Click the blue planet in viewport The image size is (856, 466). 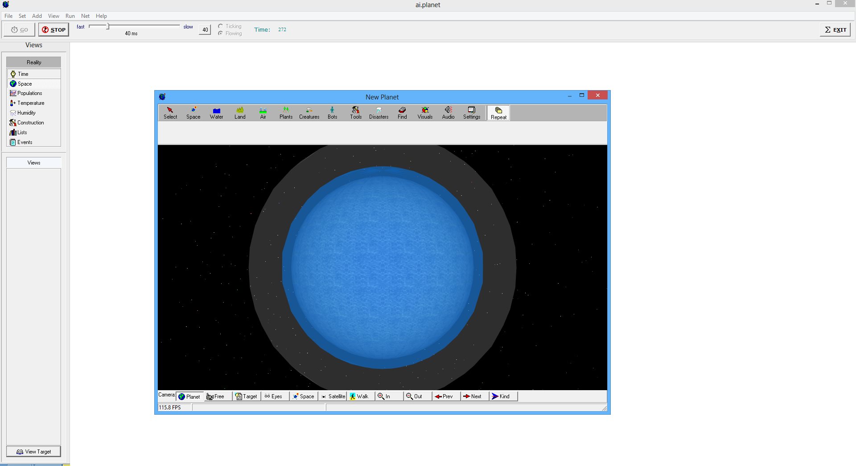click(383, 268)
